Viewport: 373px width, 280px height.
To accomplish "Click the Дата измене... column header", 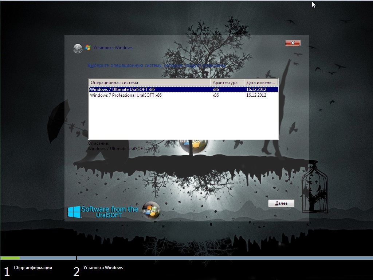I will click(x=261, y=83).
